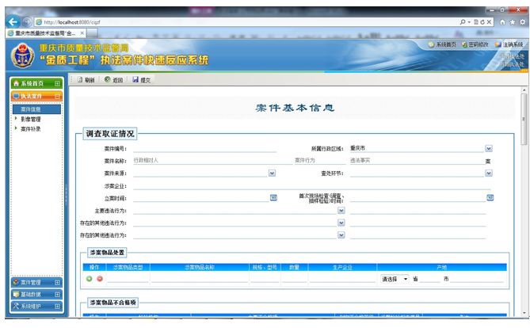Click browser back arrow button

(13, 21)
